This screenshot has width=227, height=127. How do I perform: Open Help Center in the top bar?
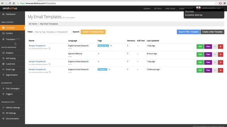tap(170, 8)
